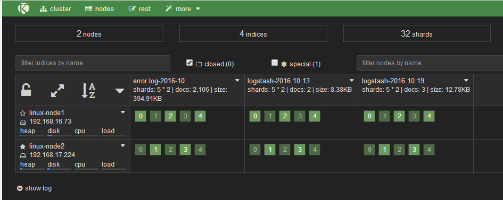Click the expand arrows icon
Image resolution: width=503 pixels, height=200 pixels.
pos(57,91)
